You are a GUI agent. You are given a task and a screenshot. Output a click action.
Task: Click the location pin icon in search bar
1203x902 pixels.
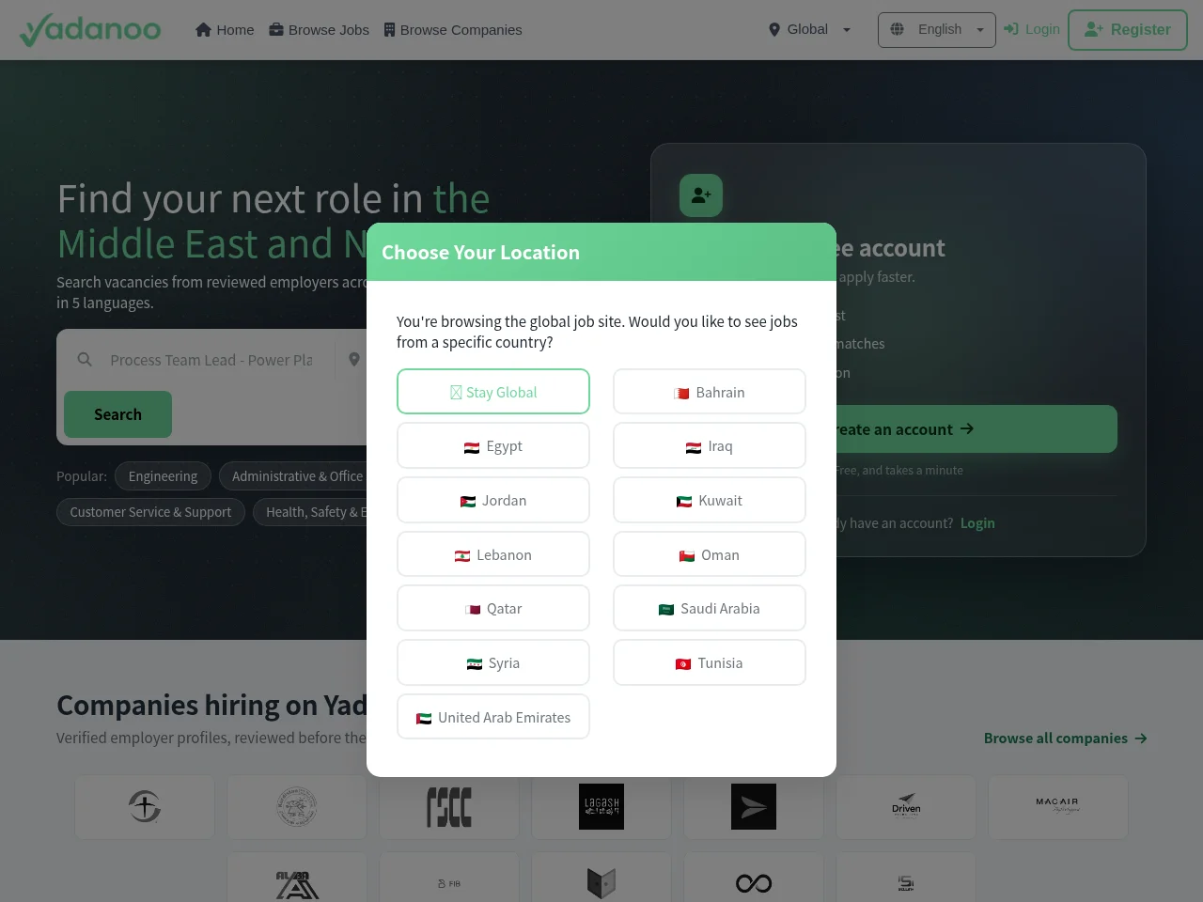click(354, 360)
